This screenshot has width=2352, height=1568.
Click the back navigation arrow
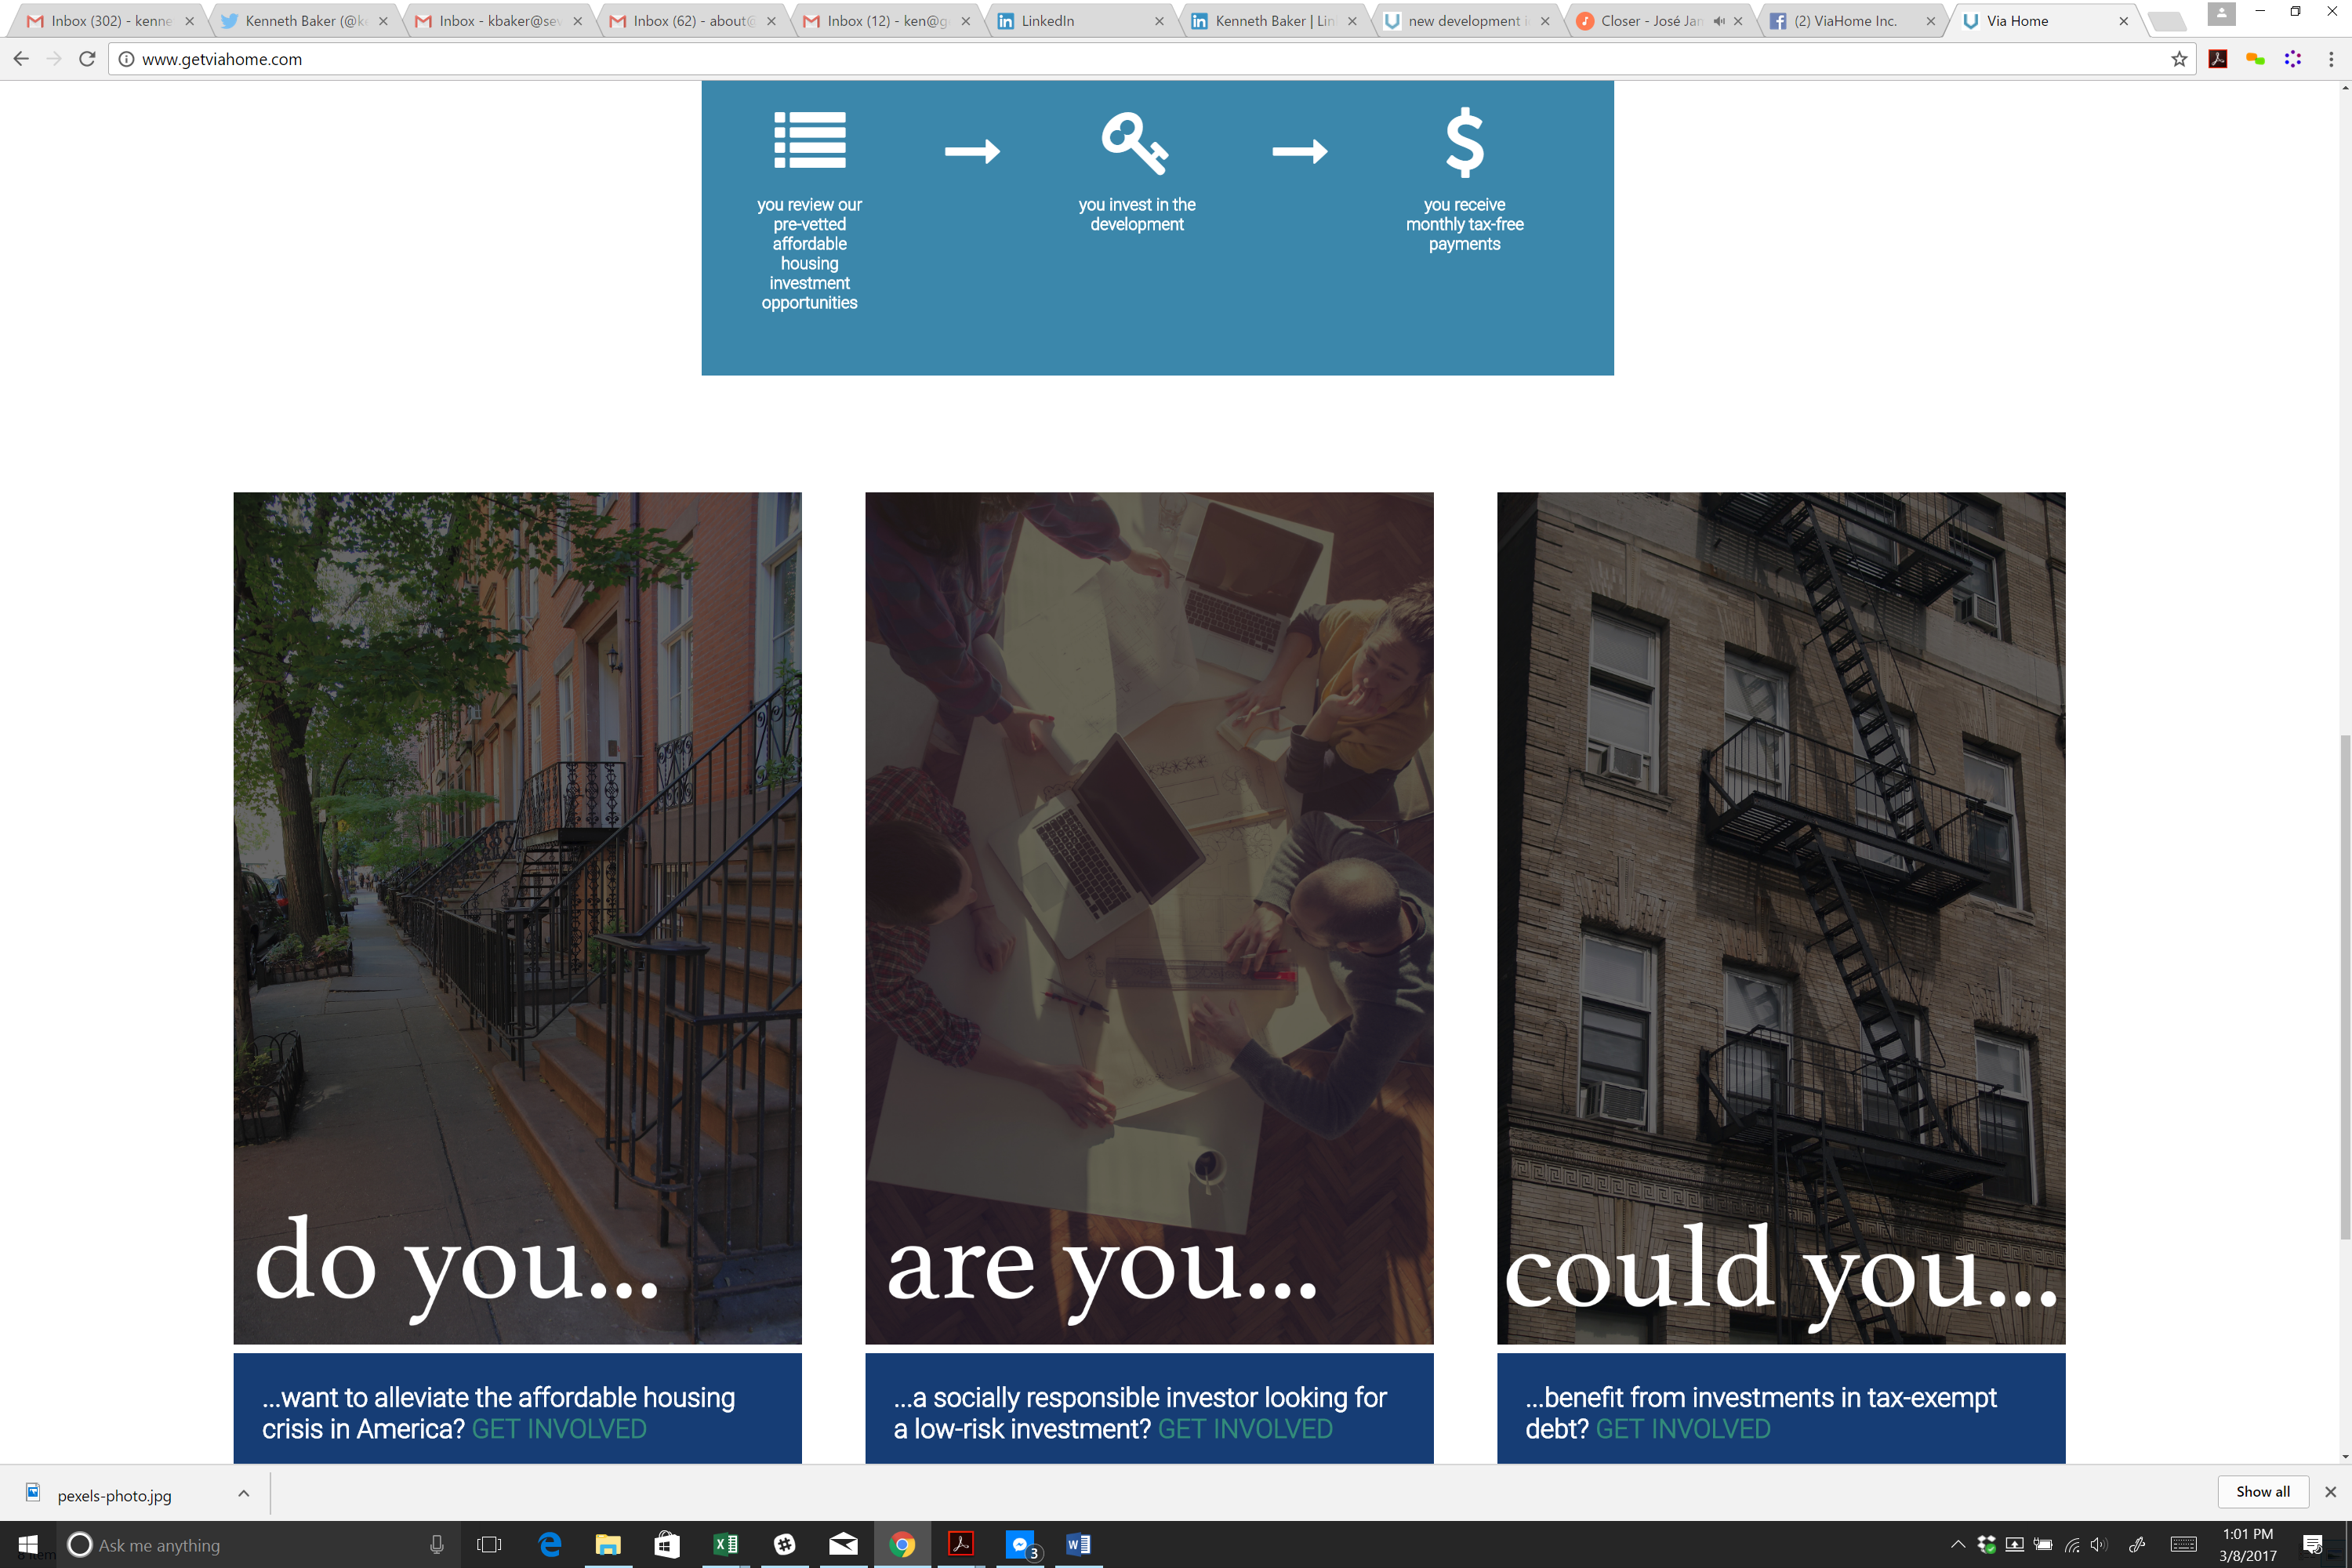pyautogui.click(x=21, y=59)
